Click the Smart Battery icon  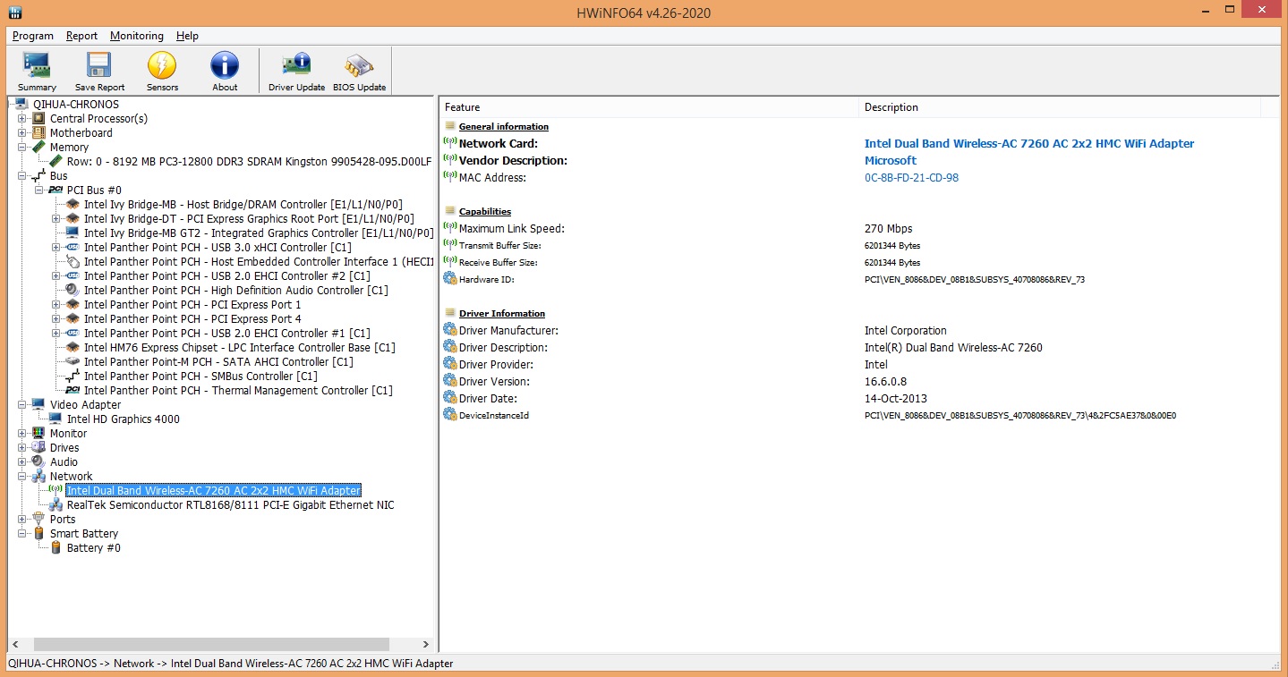[x=38, y=533]
